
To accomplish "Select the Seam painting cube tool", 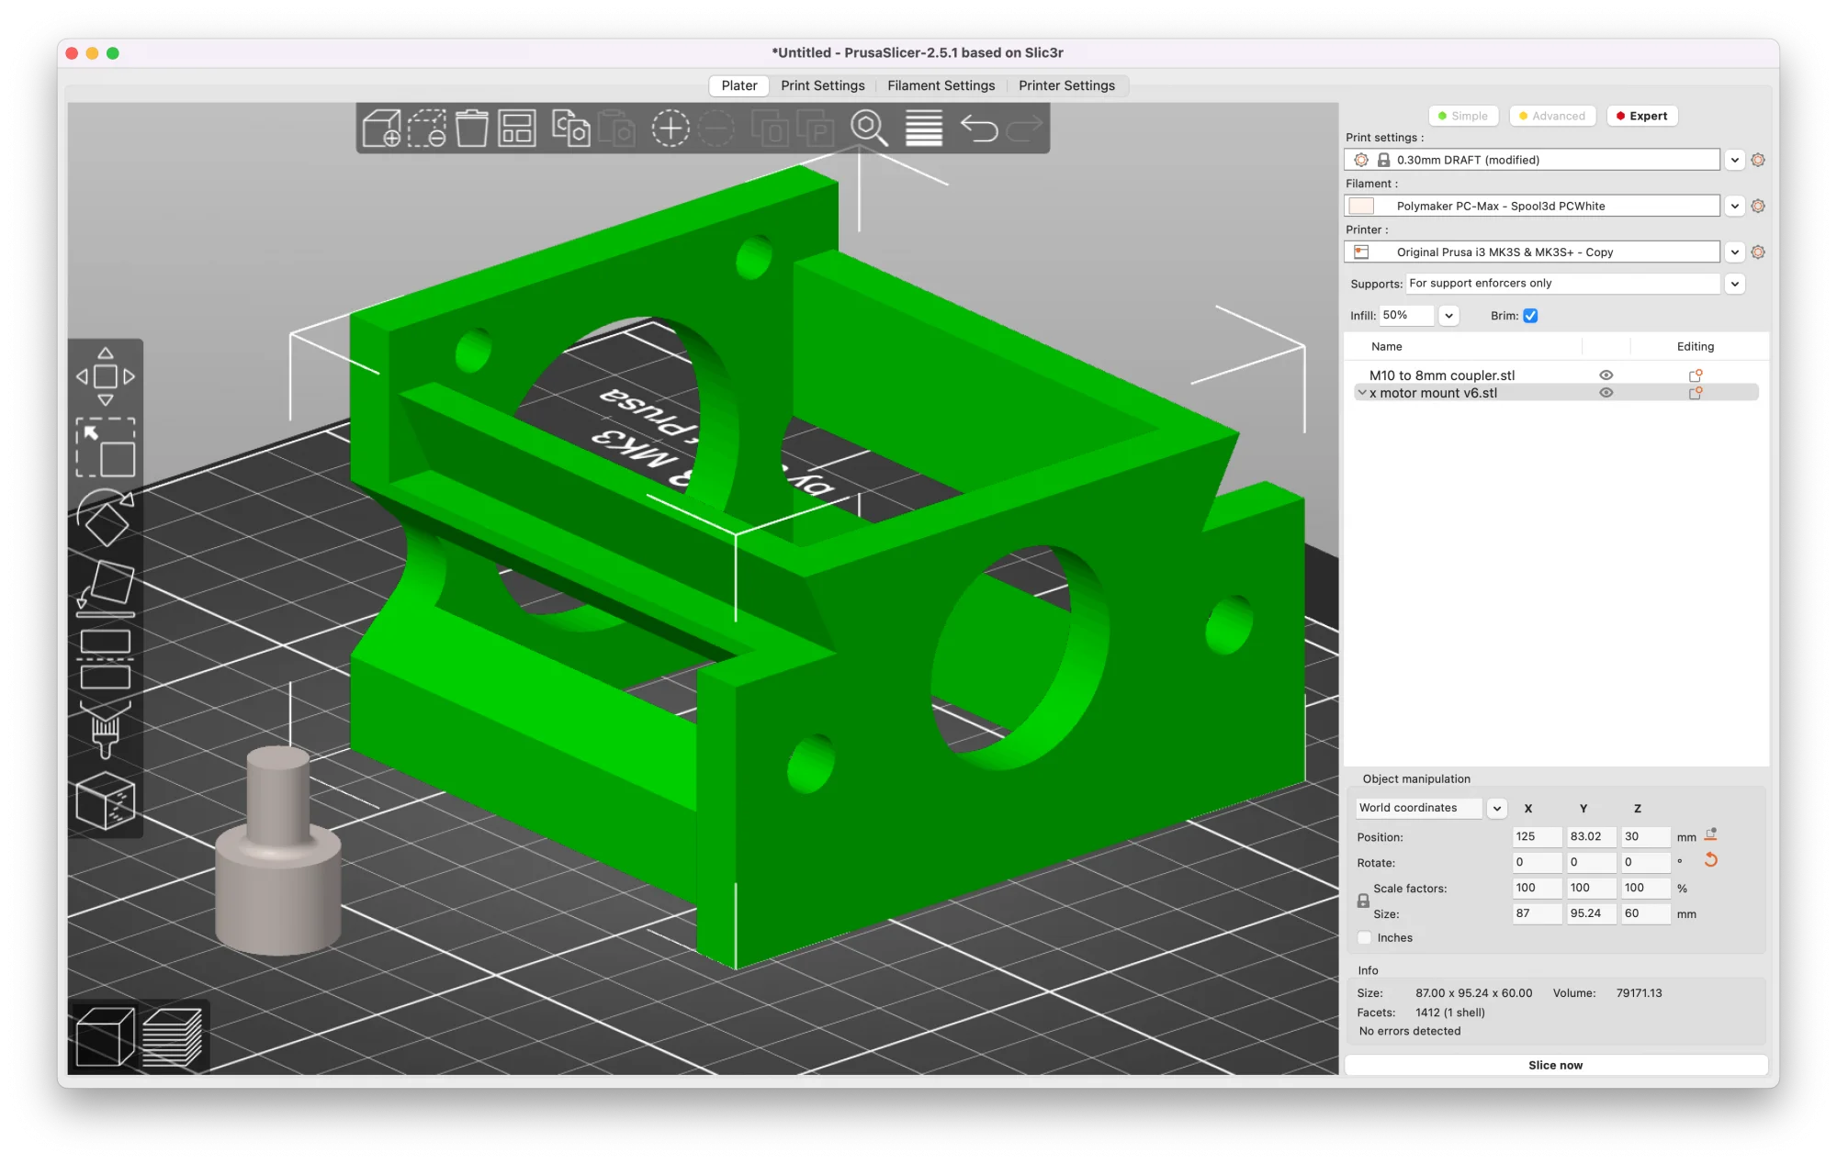I will point(106,800).
